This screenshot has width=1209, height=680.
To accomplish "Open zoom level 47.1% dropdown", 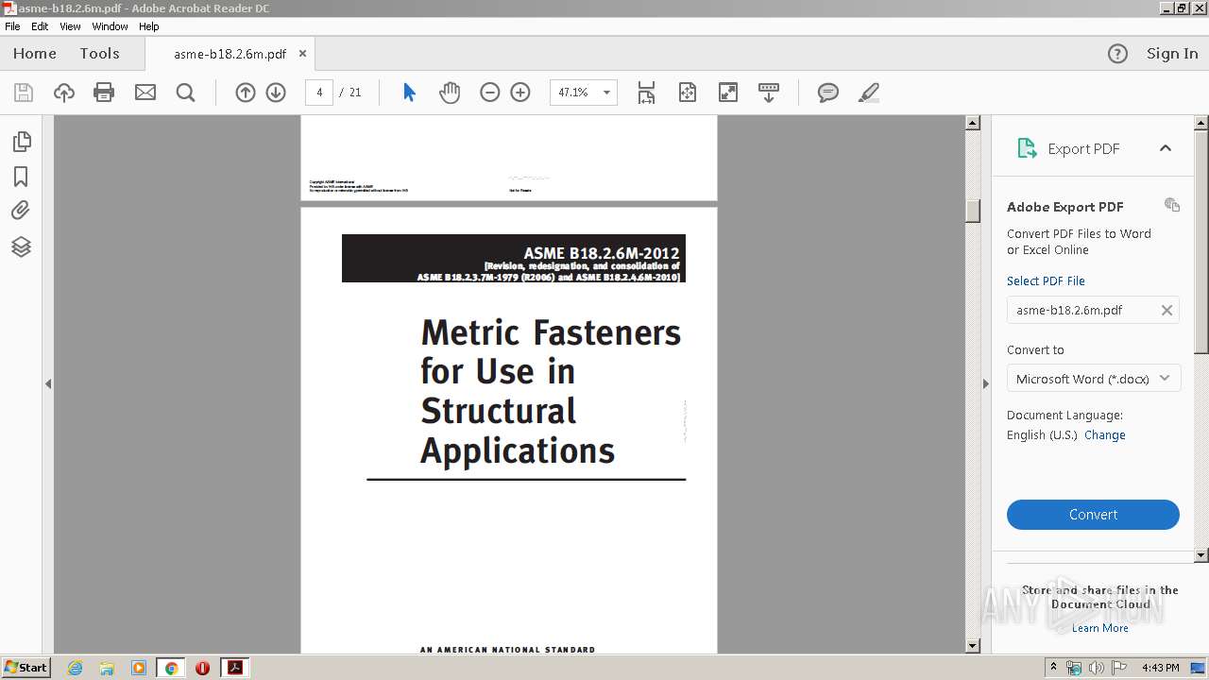I will click(x=606, y=93).
